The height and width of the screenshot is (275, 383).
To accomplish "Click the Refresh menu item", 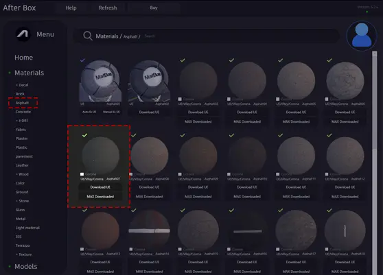I will [108, 8].
